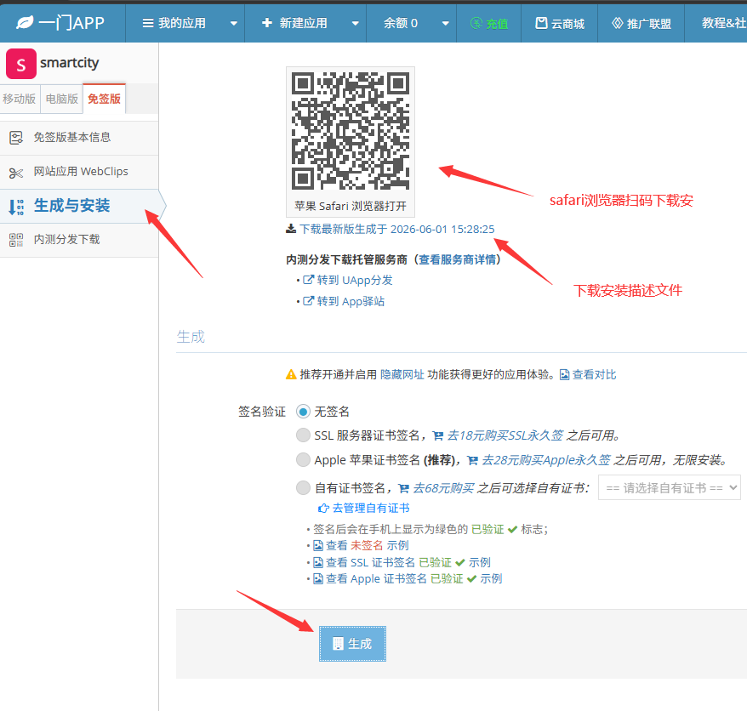Expand the 我的应用 dropdown arrow
747x711 pixels.
point(233,23)
